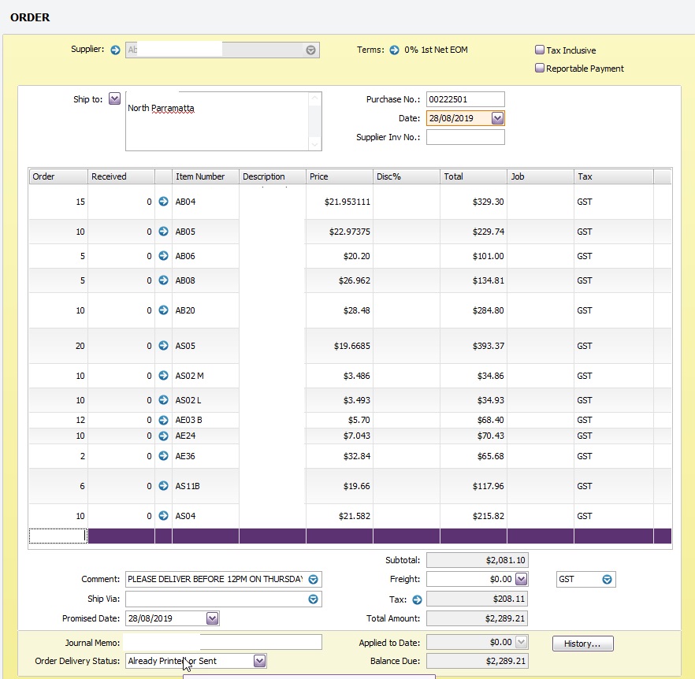Click the History... button

coord(583,644)
